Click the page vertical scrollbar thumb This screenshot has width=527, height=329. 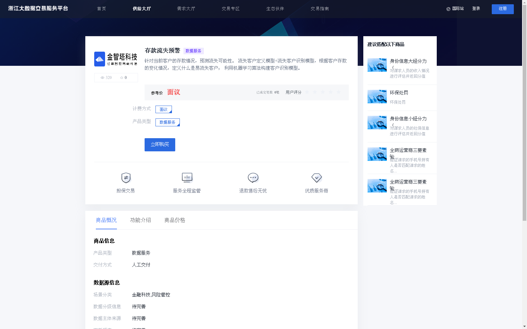coord(524,113)
